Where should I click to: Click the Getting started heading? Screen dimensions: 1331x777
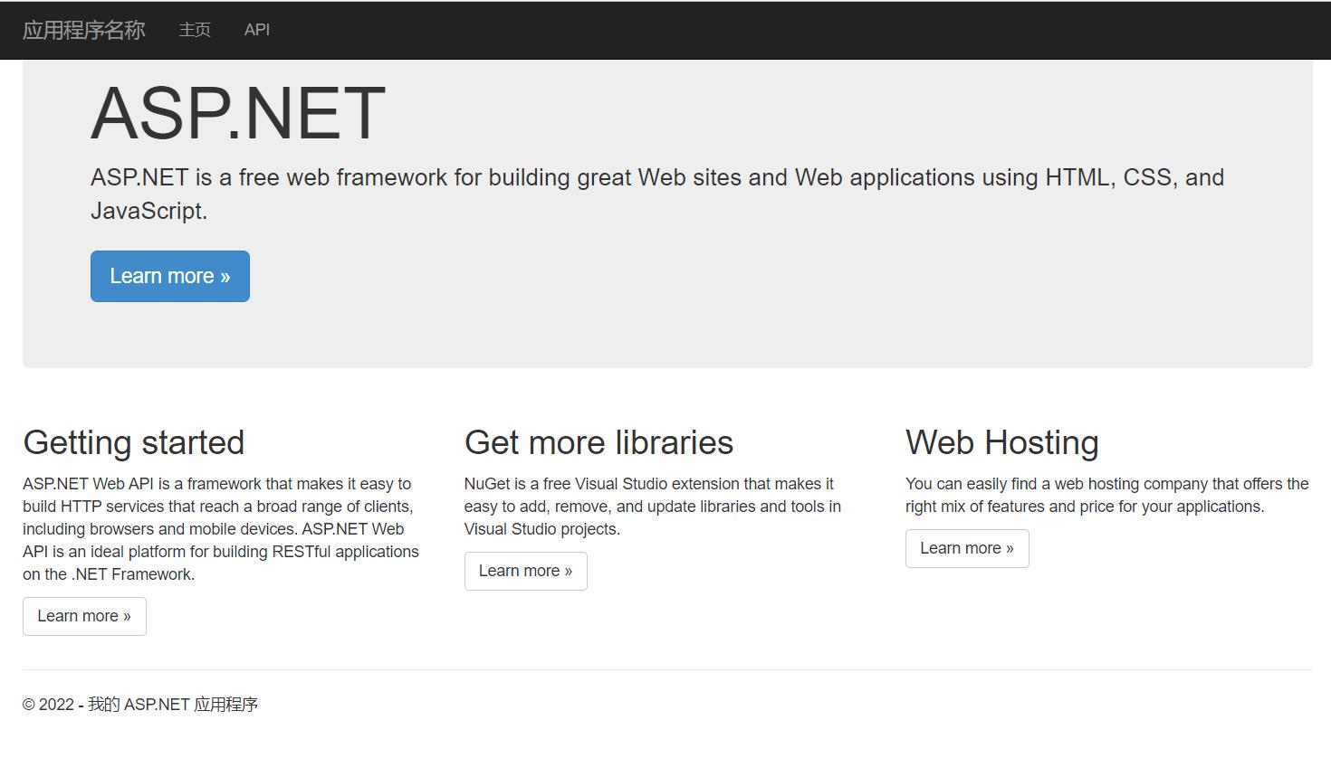coord(134,442)
